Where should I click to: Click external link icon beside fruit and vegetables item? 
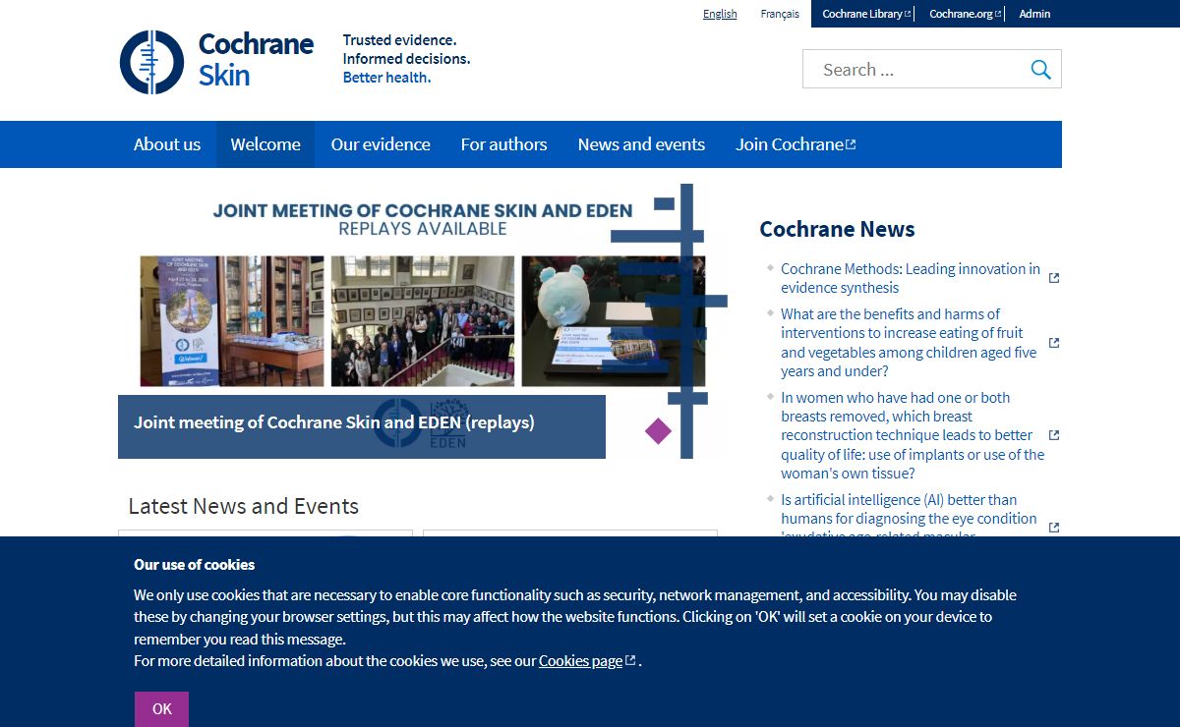[1054, 343]
